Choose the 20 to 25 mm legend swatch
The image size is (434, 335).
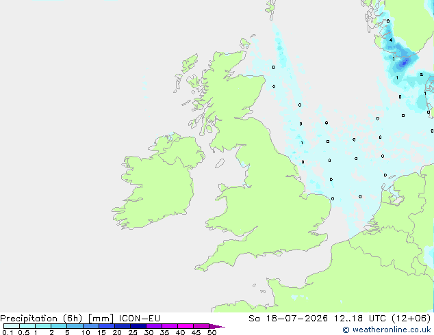click(123, 326)
